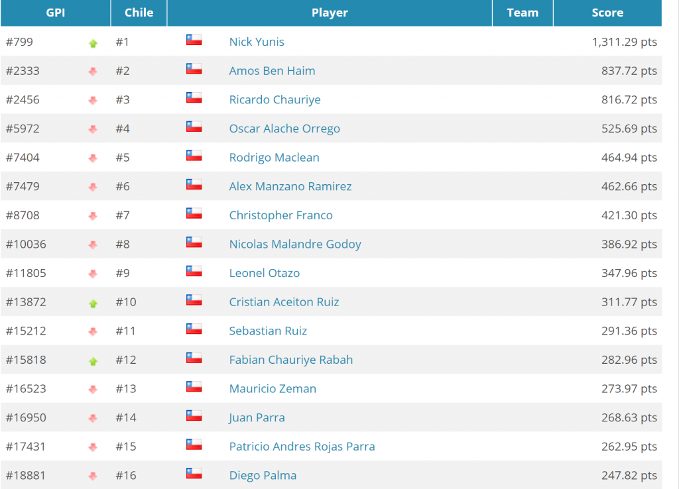
Task: Click the Chile flag next to Nick Yunis
Action: [194, 40]
